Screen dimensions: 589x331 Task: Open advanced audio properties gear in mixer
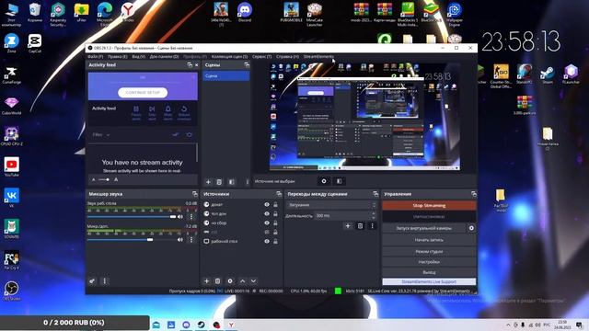pyautogui.click(x=92, y=280)
